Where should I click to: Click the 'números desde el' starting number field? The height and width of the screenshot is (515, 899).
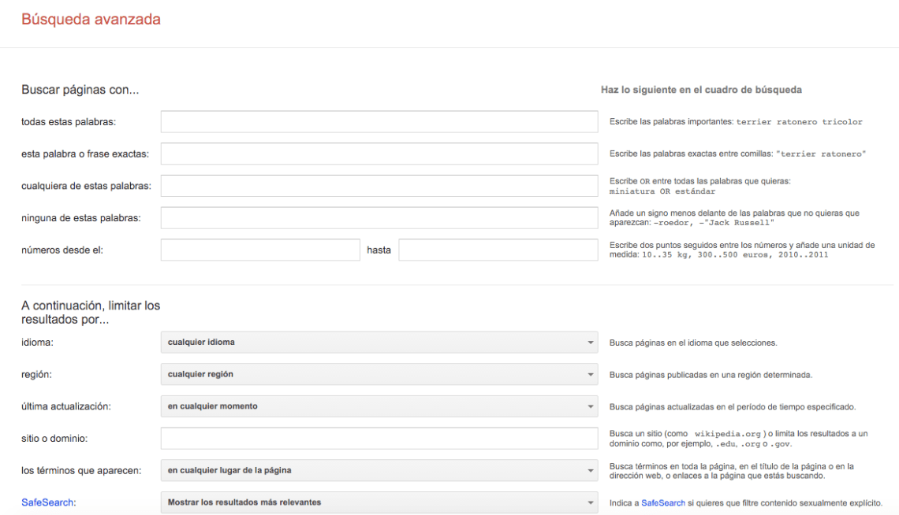pos(260,250)
